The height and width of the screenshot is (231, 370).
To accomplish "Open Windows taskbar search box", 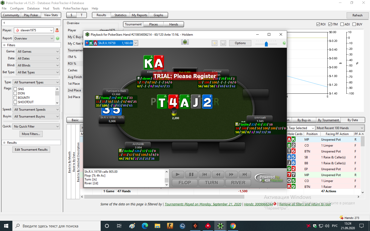I will (57, 226).
